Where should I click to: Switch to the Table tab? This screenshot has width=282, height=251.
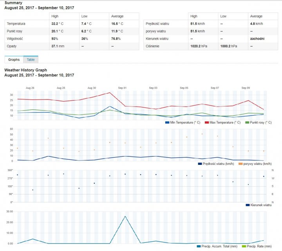(x=31, y=60)
